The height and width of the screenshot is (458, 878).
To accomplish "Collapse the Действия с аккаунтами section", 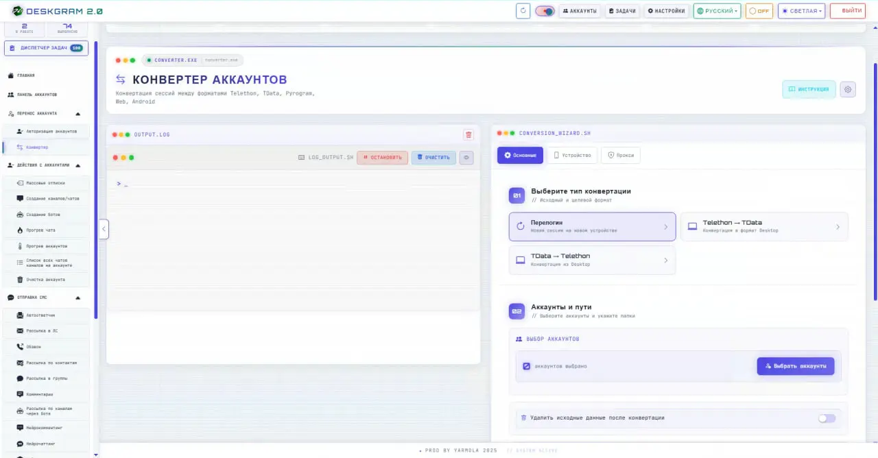I will click(78, 165).
